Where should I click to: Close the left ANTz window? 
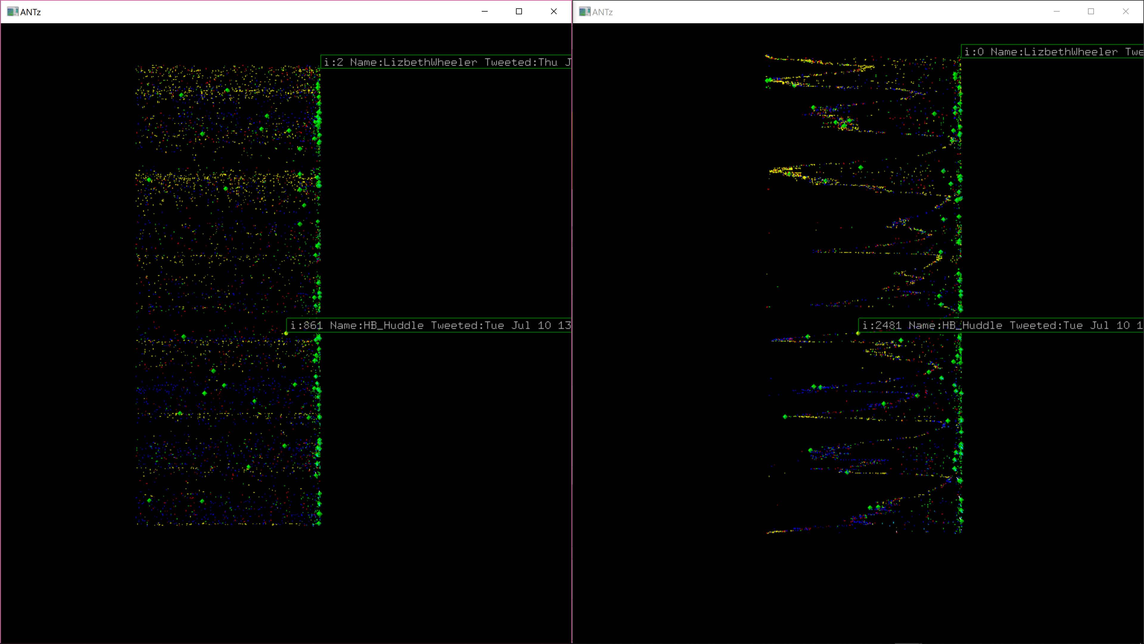point(553,12)
